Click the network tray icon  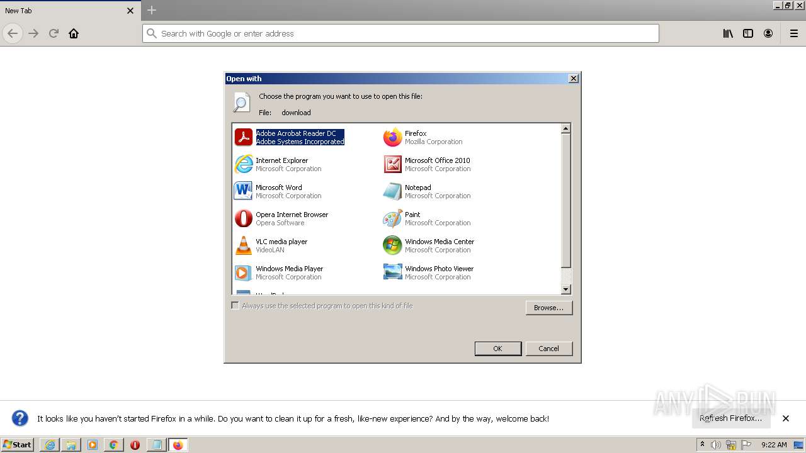click(x=730, y=445)
